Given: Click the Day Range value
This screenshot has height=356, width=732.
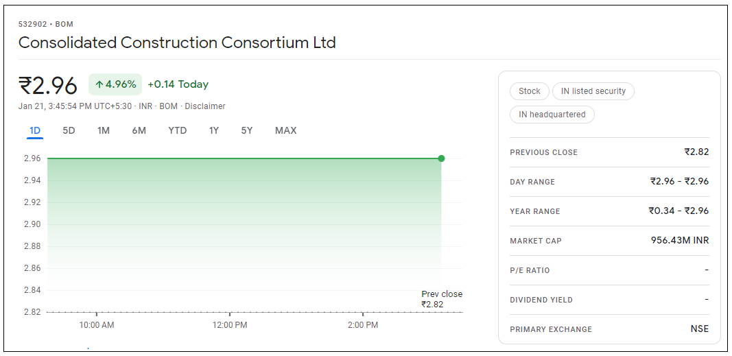Looking at the screenshot, I should (x=679, y=181).
